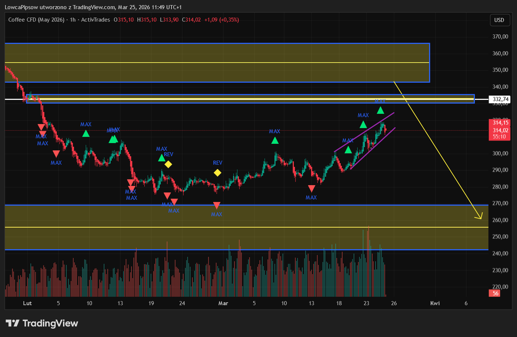
Task: Click the 19 date label on time axis
Action: [x=151, y=303]
